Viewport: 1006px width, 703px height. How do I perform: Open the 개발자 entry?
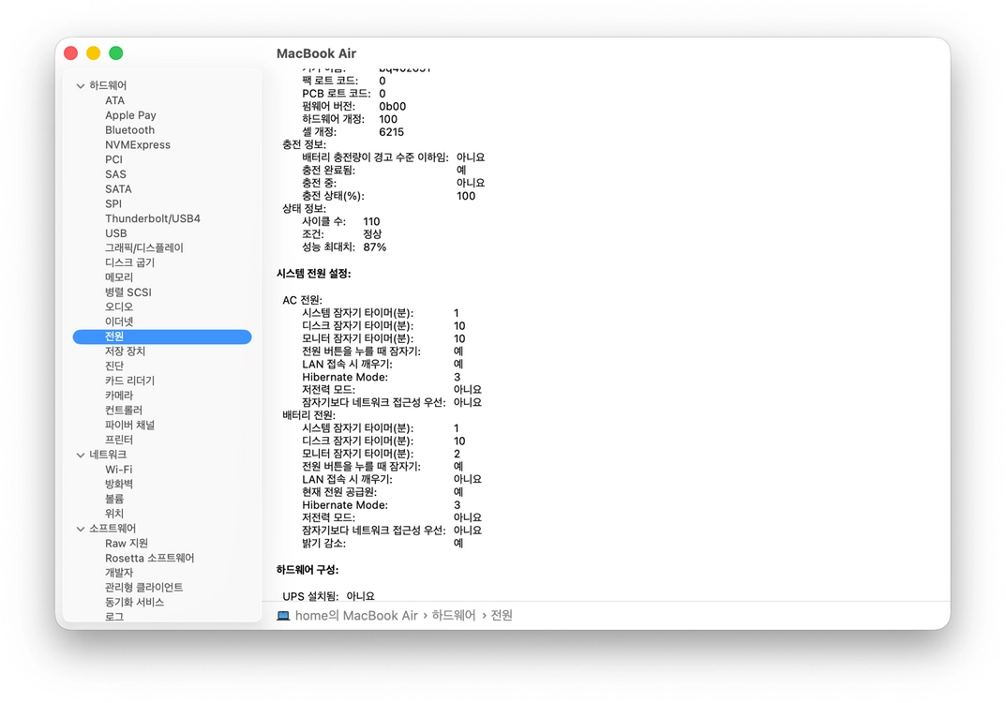pos(119,574)
